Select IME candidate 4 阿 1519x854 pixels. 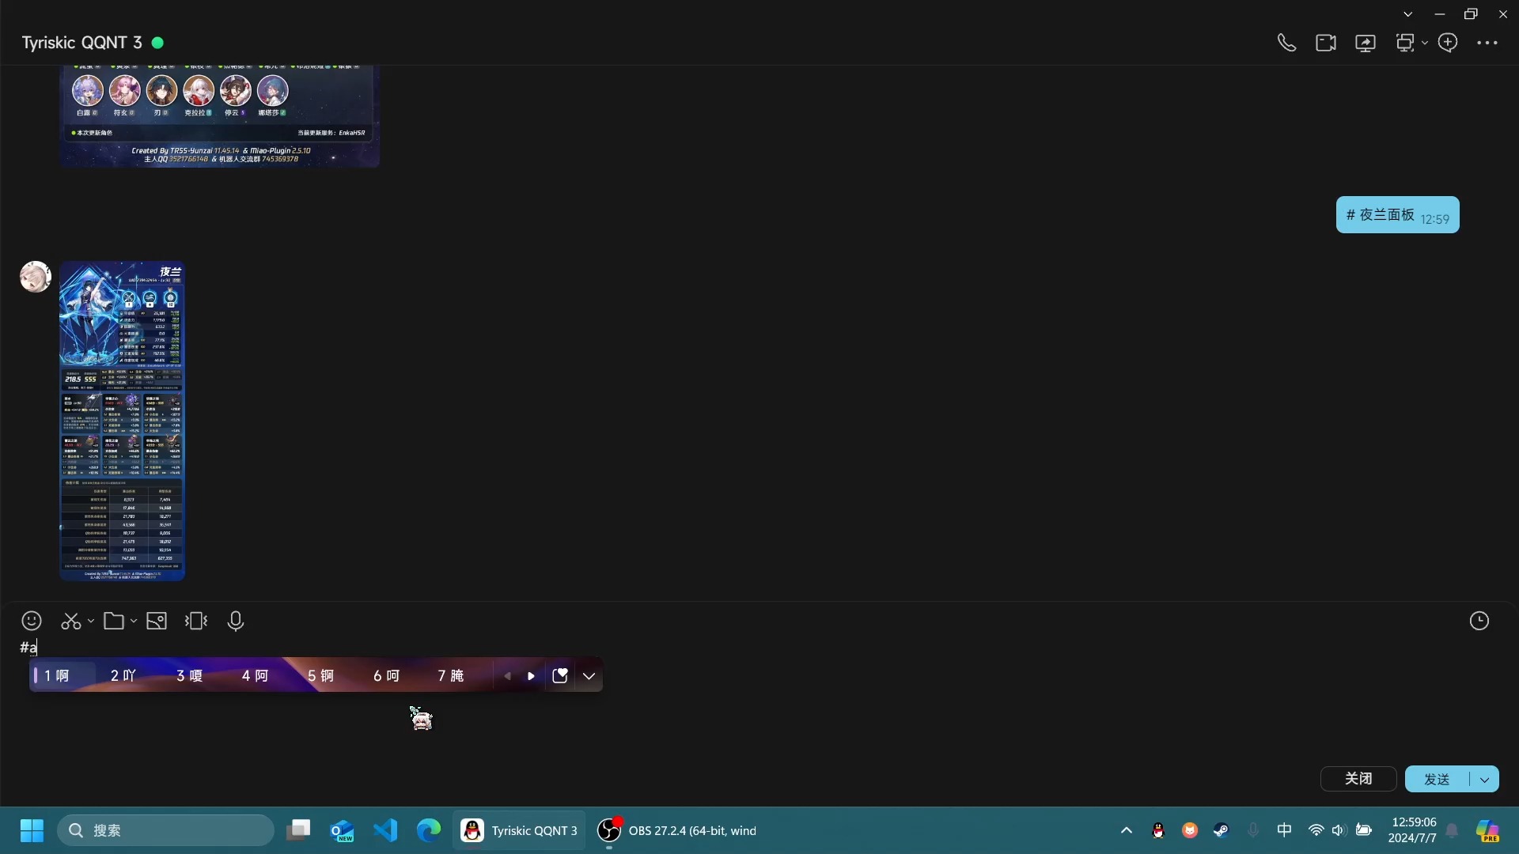(x=255, y=676)
